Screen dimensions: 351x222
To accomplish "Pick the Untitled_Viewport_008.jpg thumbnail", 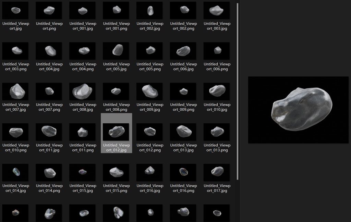I will point(82,91).
